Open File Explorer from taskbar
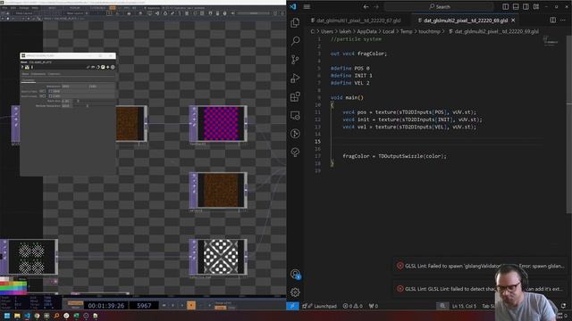 pos(17,316)
